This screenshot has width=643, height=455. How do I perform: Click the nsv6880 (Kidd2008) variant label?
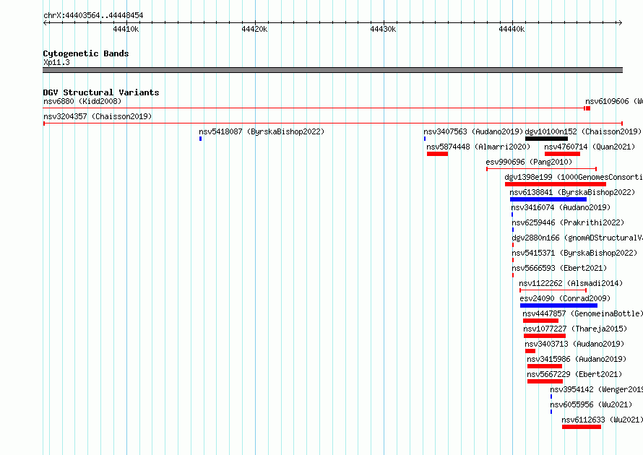(x=82, y=101)
